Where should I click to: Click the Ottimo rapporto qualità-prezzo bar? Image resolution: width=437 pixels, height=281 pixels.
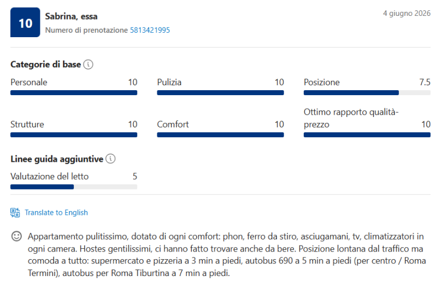click(367, 135)
